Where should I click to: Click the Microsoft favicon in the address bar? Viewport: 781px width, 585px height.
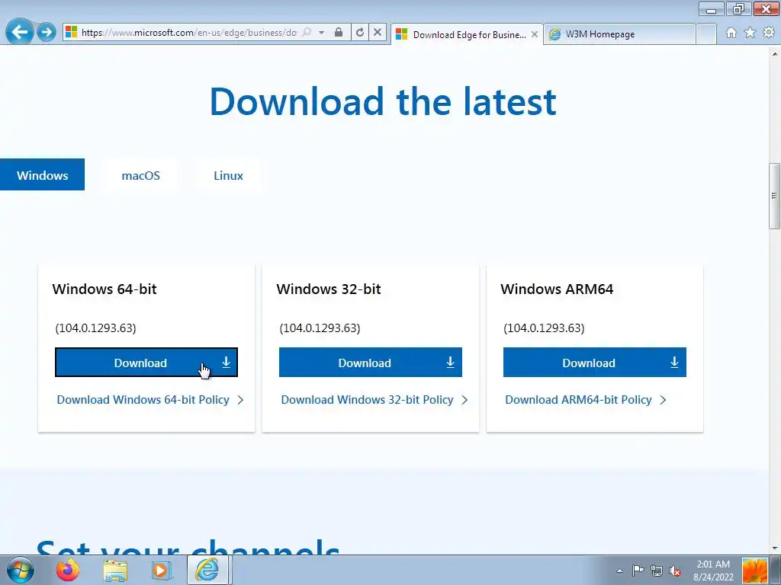tap(72, 32)
